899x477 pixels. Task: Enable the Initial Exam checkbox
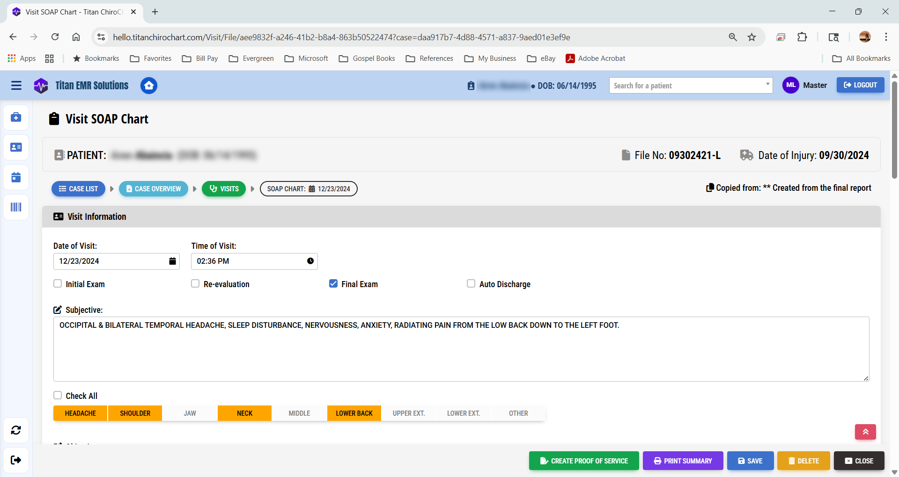click(57, 283)
